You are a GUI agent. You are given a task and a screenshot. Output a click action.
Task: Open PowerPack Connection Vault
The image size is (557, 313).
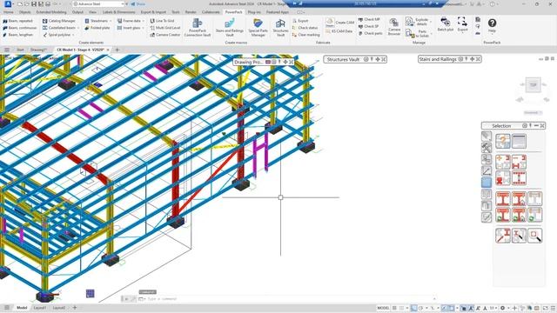point(198,27)
